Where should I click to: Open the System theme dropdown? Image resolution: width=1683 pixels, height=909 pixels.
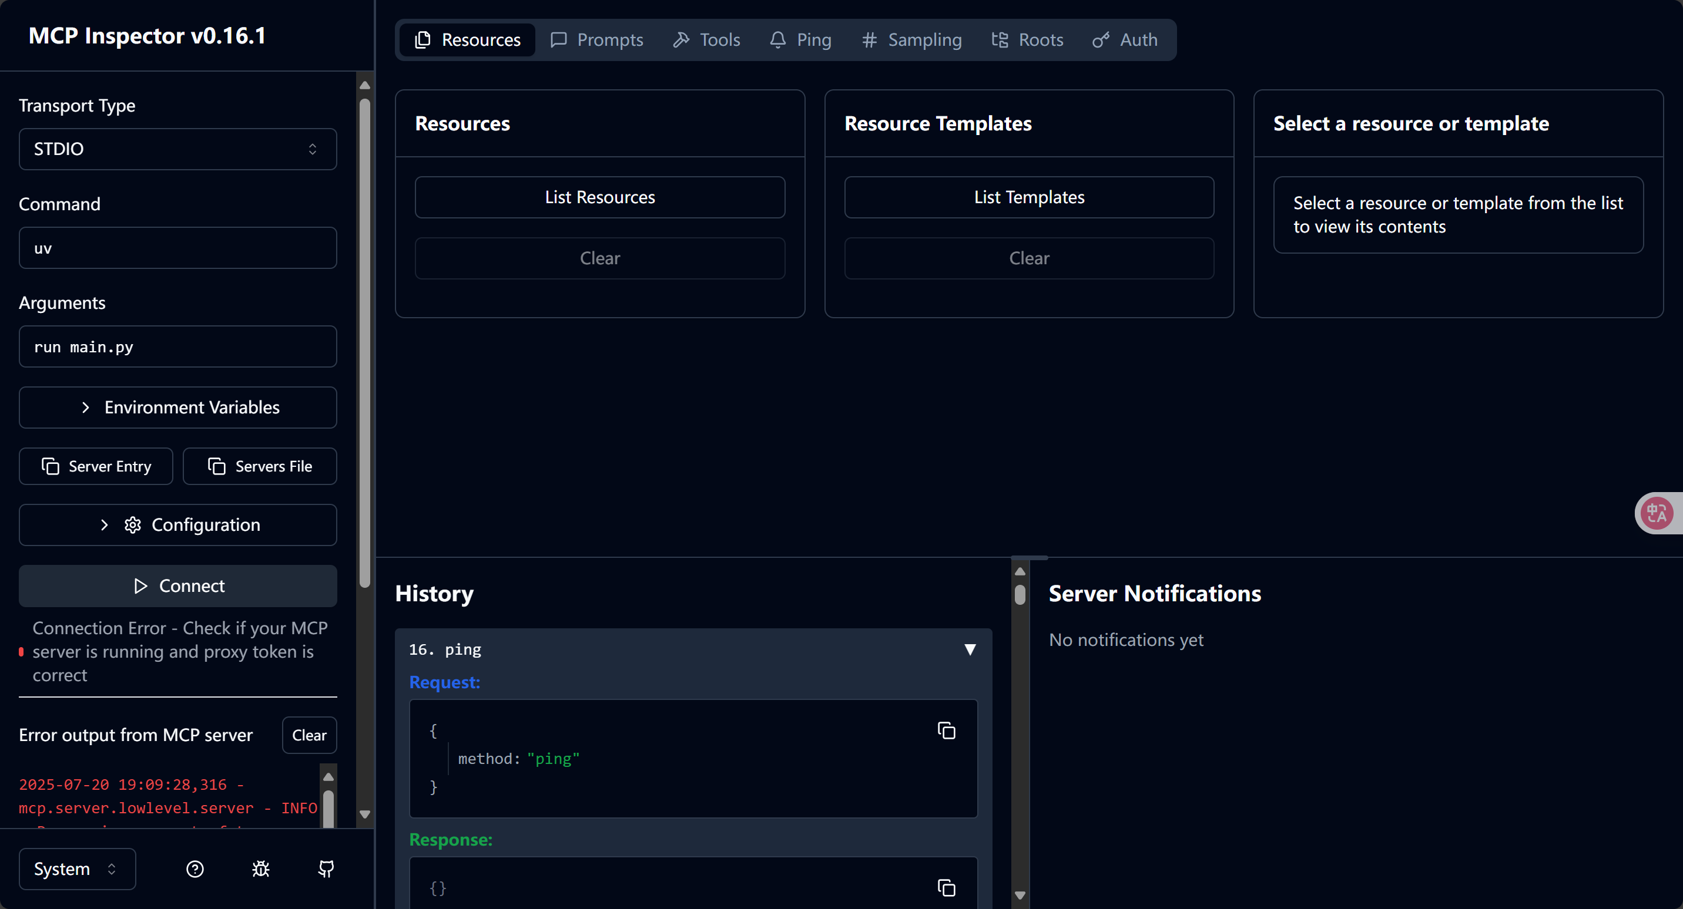point(77,868)
